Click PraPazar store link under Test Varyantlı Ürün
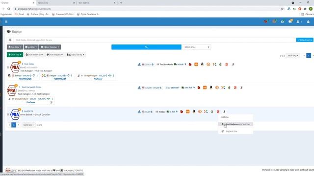This screenshot has width=314, height=176. tap(31, 102)
